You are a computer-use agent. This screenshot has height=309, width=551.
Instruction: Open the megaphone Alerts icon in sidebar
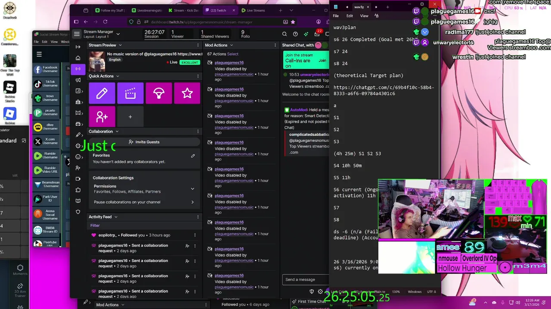click(x=78, y=80)
